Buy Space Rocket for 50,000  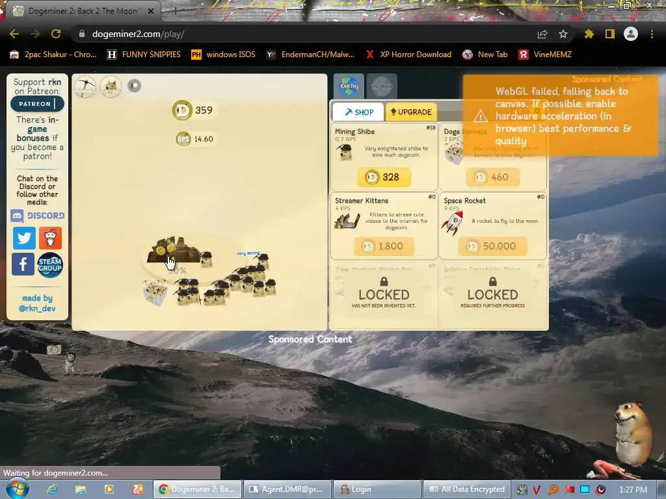493,246
